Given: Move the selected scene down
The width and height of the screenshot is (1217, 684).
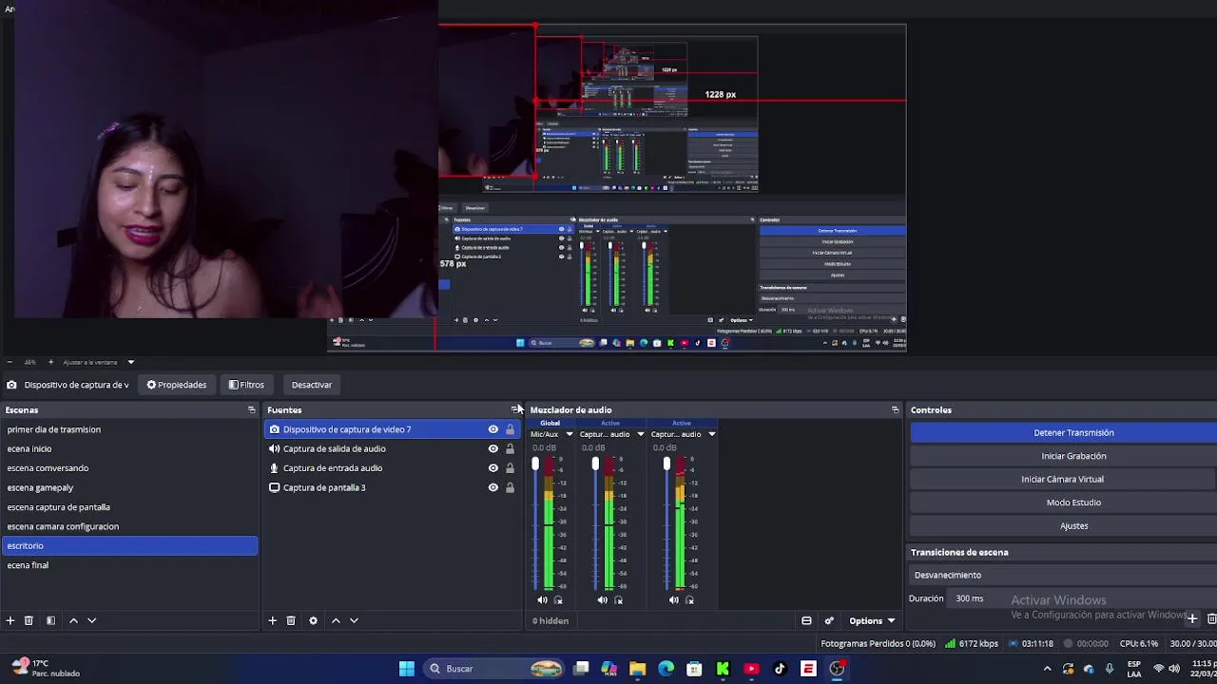Looking at the screenshot, I should pos(91,620).
